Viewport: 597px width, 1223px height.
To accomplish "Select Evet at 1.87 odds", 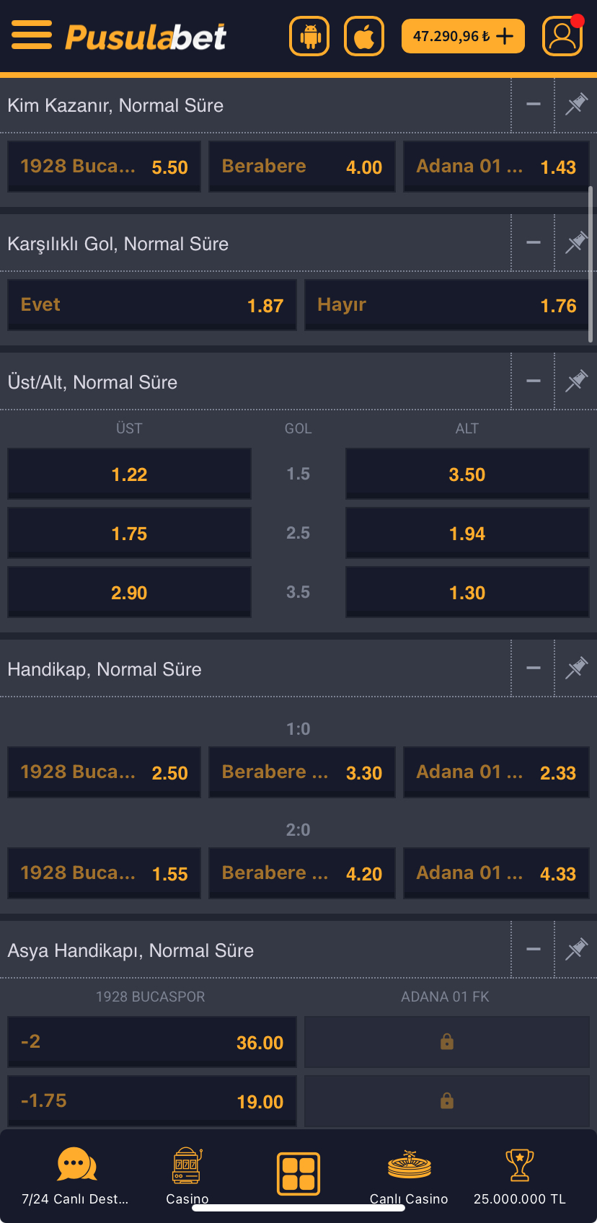I will (152, 305).
